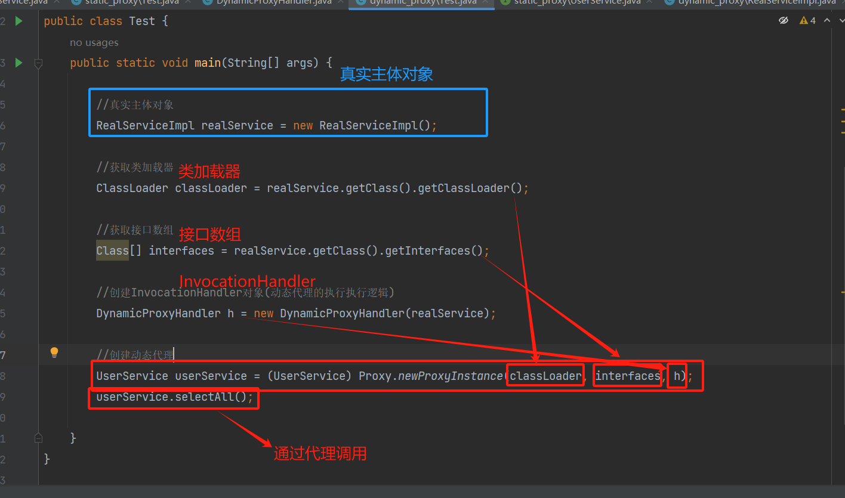Click the comment "//创建动态代理"
This screenshot has width=845, height=498.
(135, 355)
